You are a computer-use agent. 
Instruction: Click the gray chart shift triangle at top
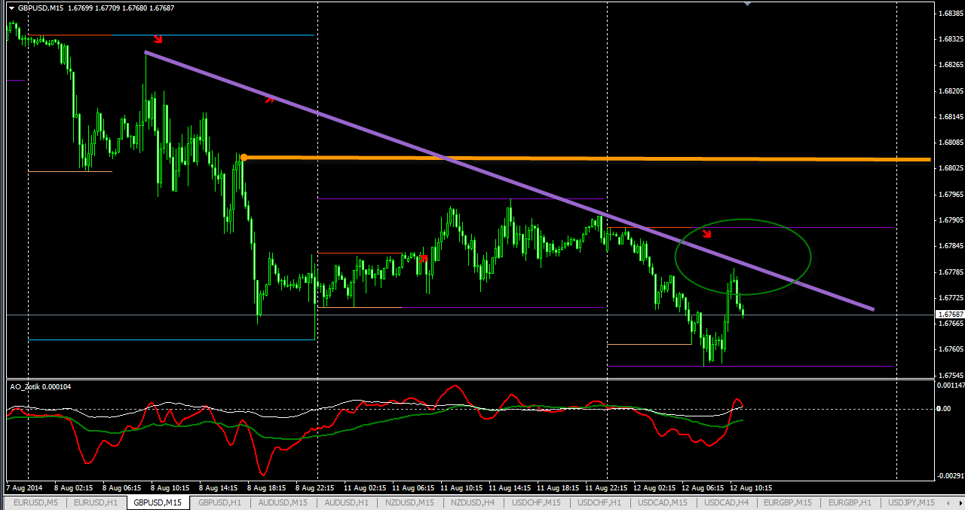point(747,5)
